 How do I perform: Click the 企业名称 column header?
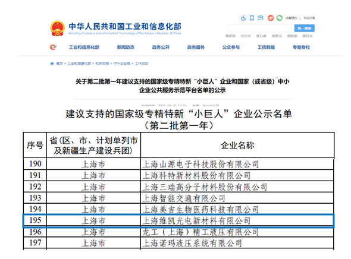[237, 146]
